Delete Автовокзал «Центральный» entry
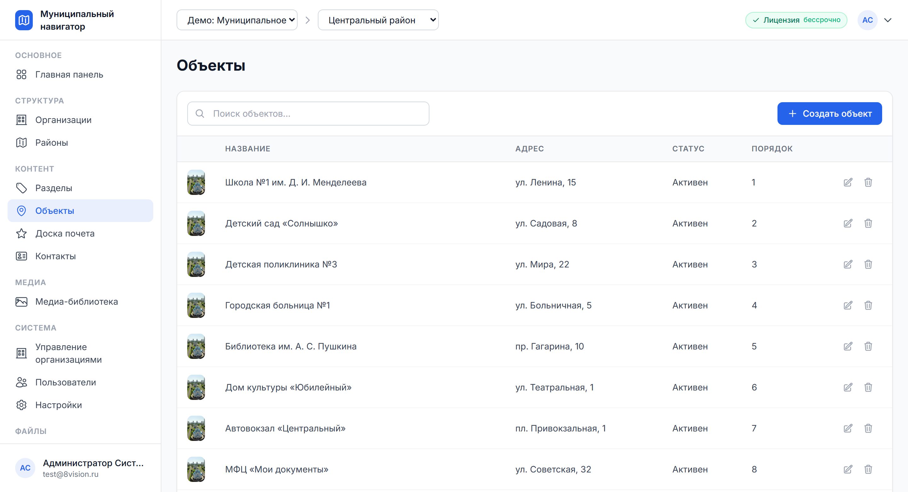 pos(868,428)
